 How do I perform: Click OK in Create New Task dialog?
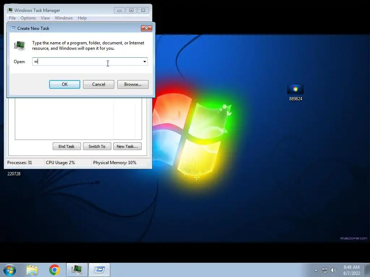click(65, 84)
